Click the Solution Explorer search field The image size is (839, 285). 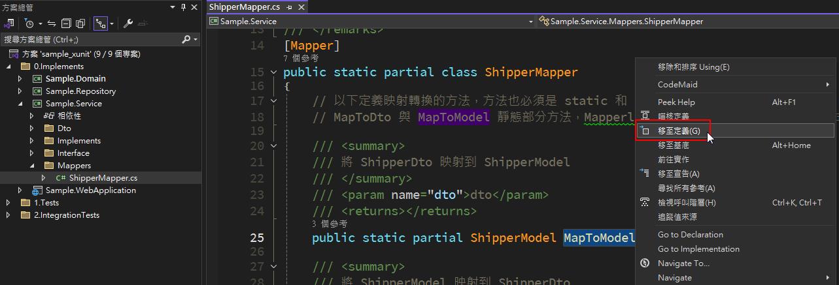pos(92,40)
